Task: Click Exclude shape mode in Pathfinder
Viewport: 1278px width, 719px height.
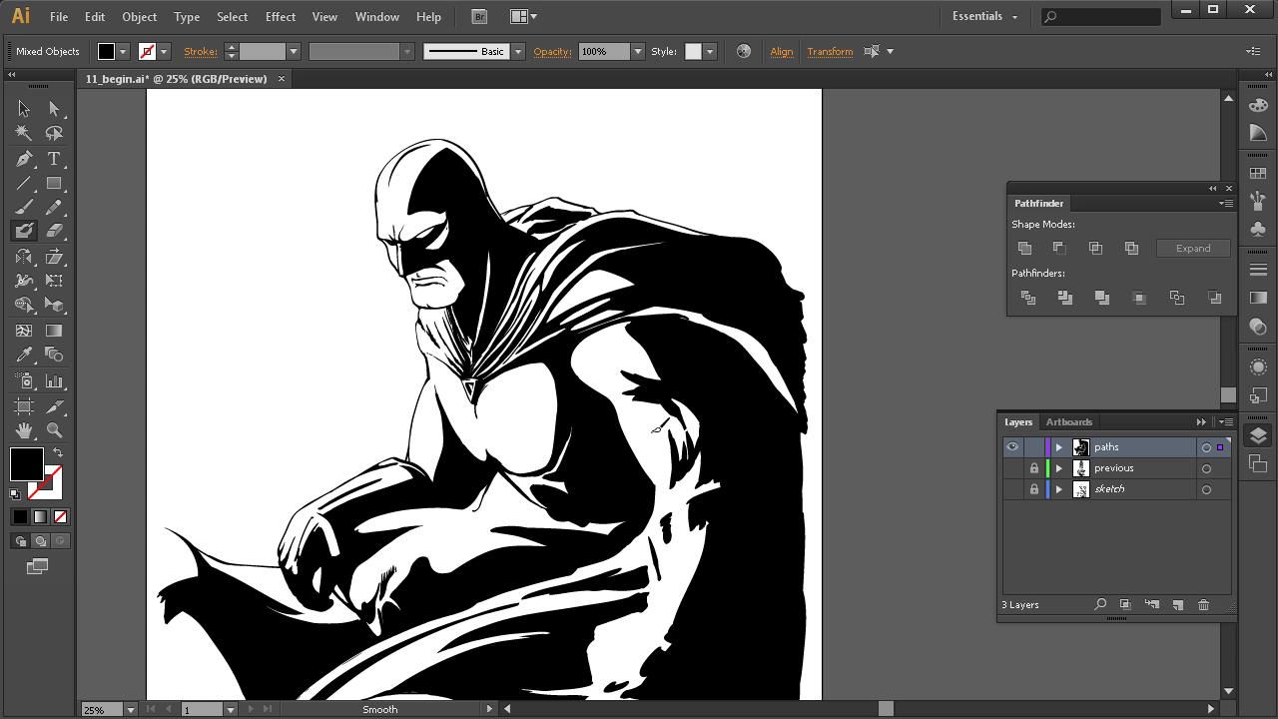Action: pyautogui.click(x=1131, y=248)
